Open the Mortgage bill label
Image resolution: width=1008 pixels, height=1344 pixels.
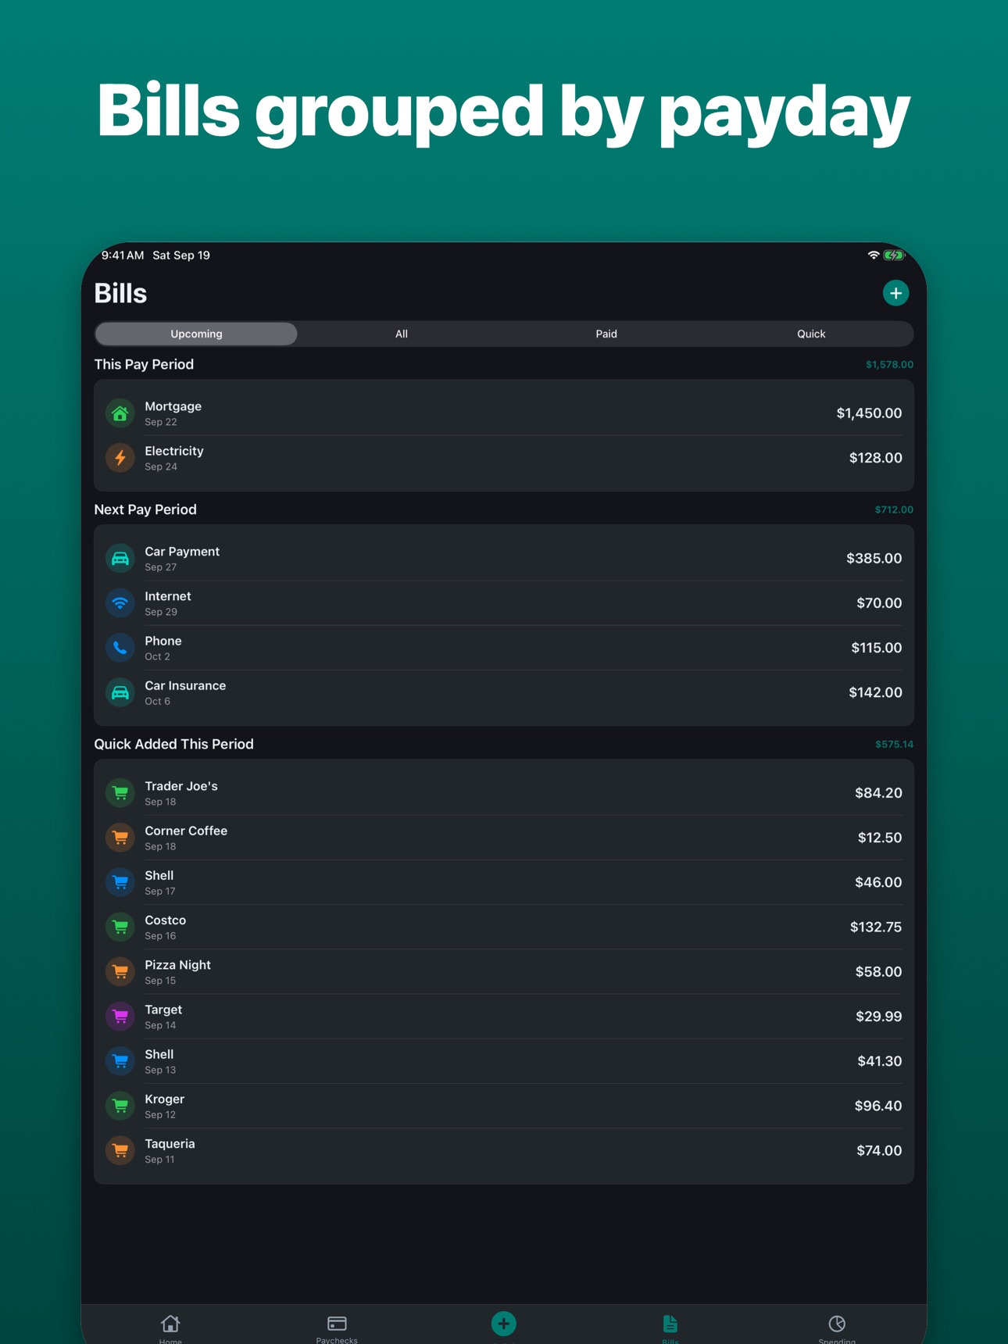(x=173, y=406)
